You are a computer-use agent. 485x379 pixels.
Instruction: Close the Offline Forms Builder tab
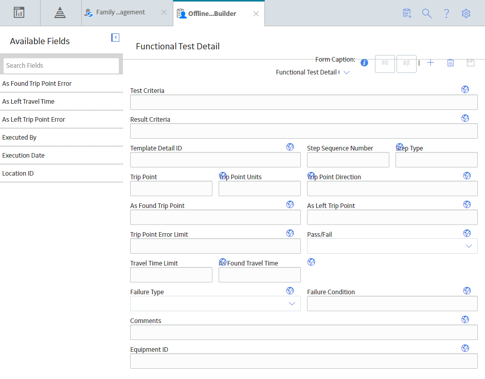256,13
